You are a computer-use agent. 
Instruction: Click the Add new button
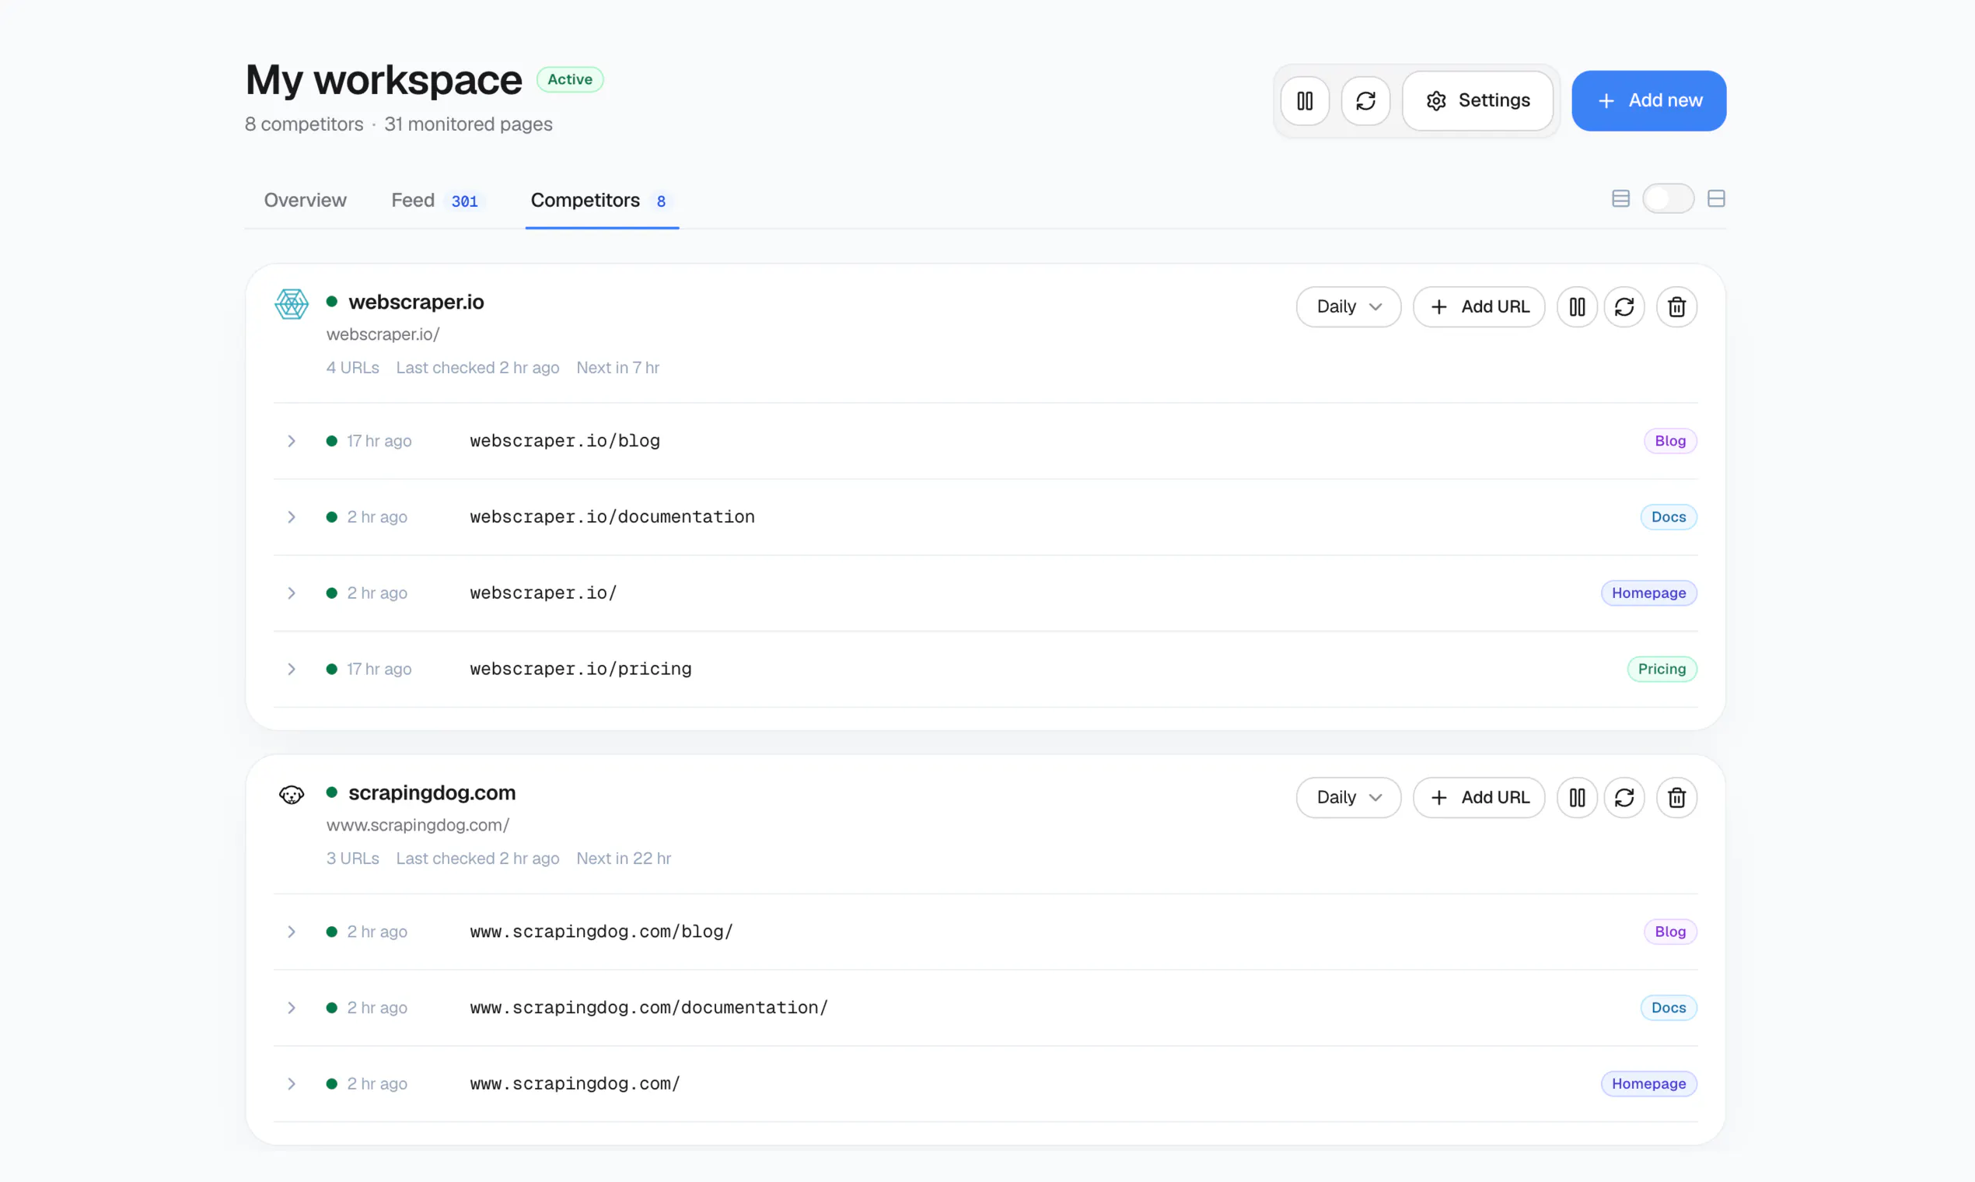pyautogui.click(x=1648, y=100)
